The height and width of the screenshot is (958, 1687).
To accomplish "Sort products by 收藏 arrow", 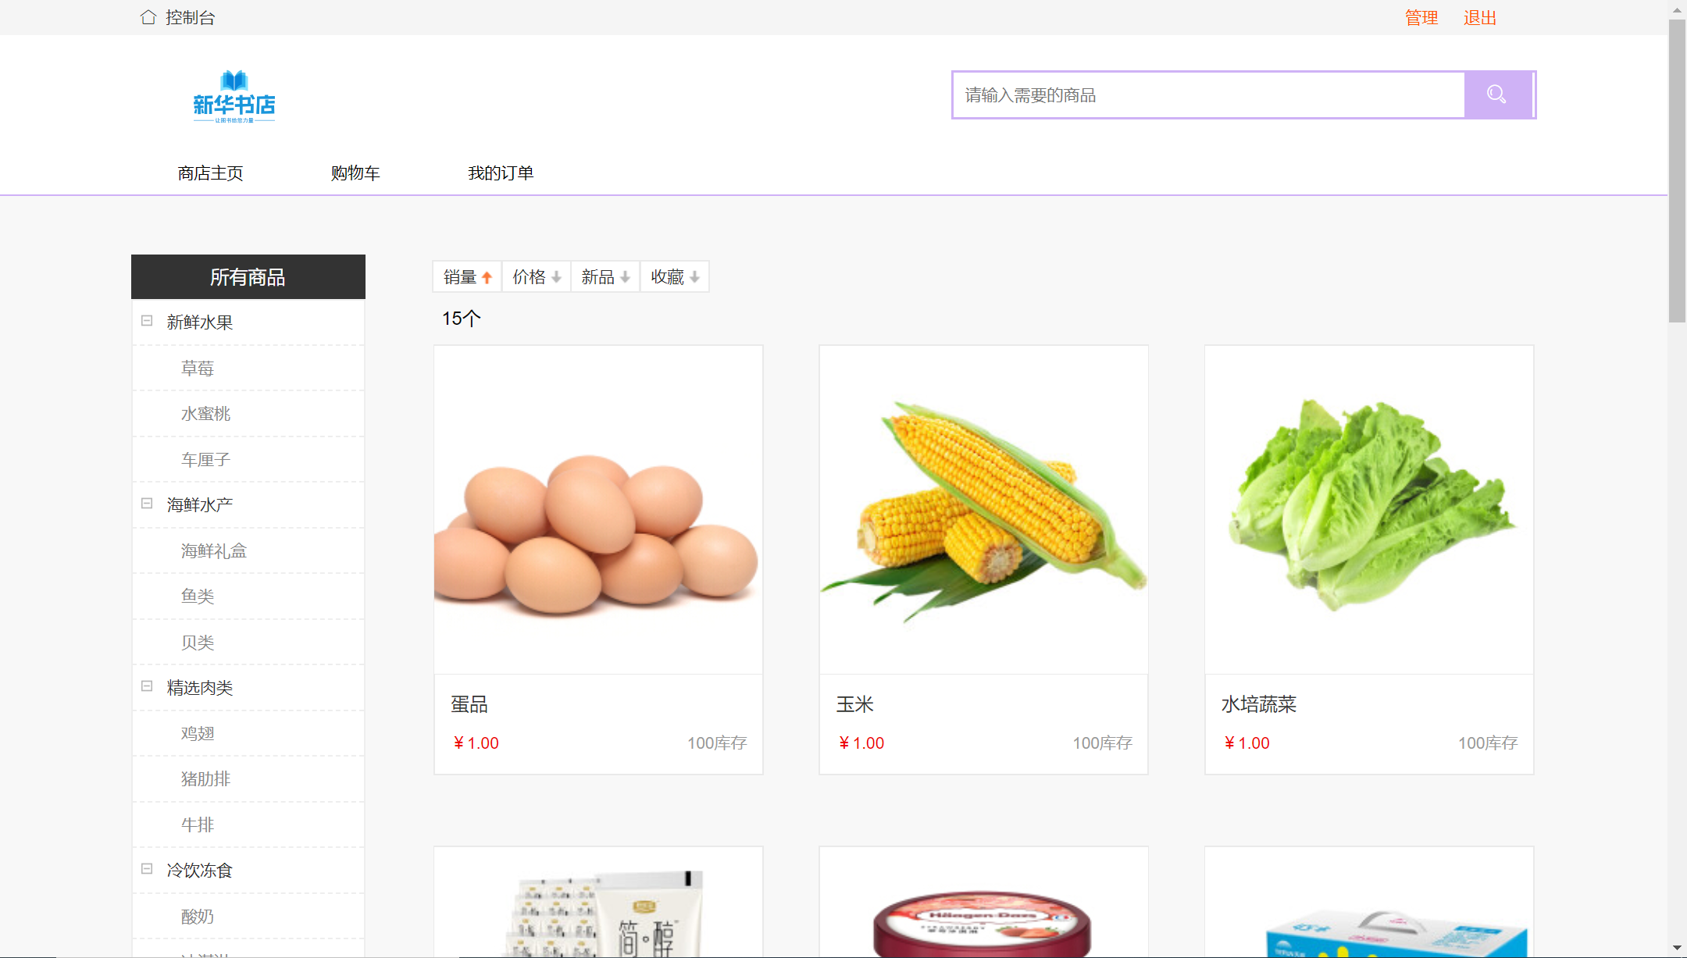I will click(694, 277).
